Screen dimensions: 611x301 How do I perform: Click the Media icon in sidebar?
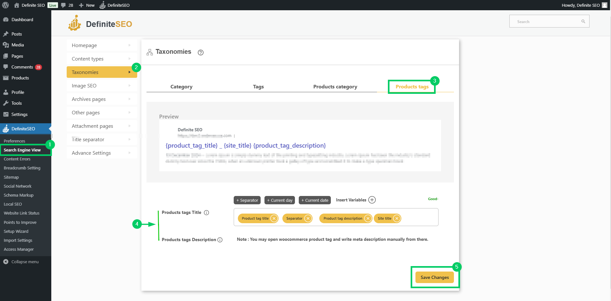tap(6, 45)
